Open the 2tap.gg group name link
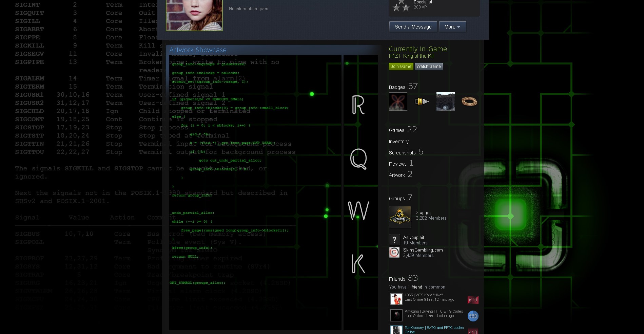 pos(423,213)
